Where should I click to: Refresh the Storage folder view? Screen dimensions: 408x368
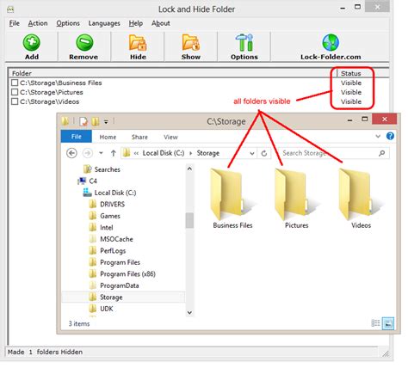coord(264,153)
